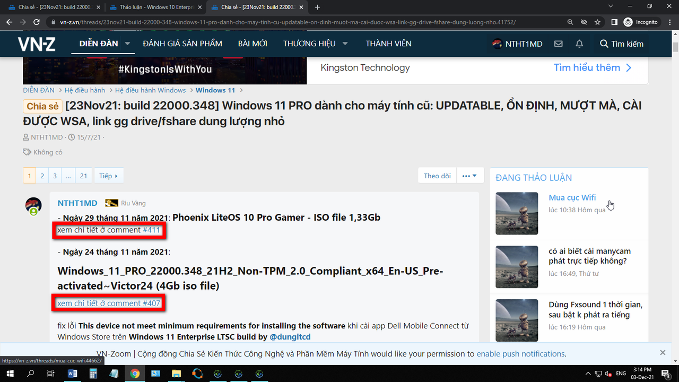This screenshot has height=382, width=679.
Task: Open the THƯƠNG HIỆU menu
Action: click(309, 44)
